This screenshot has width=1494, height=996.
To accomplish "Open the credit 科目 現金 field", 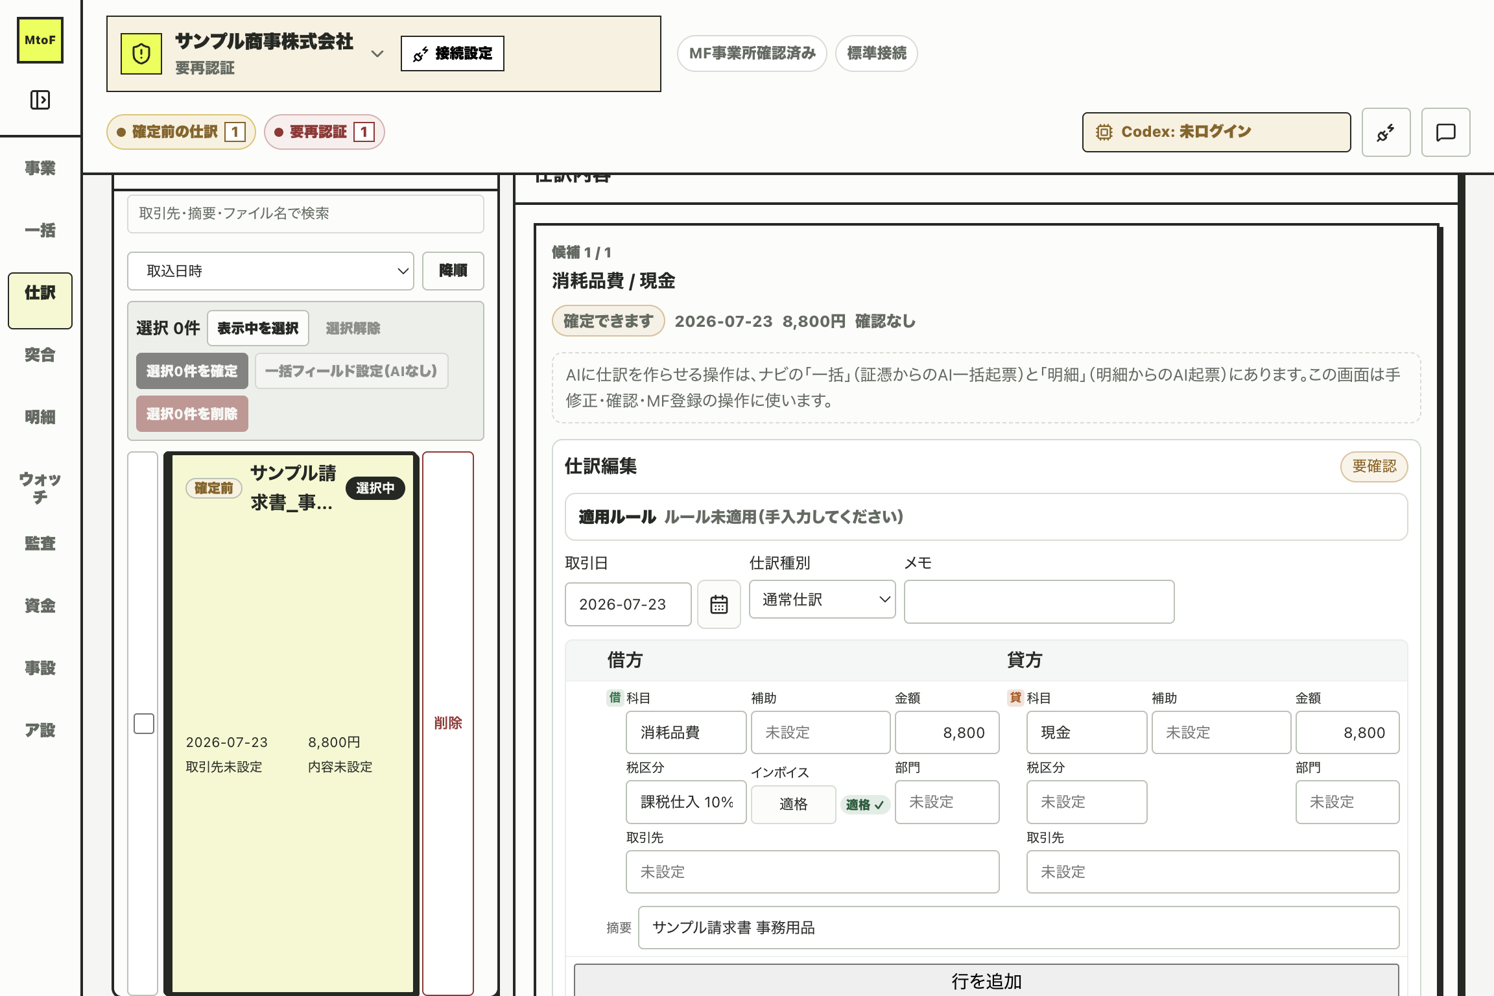I will click(1087, 733).
